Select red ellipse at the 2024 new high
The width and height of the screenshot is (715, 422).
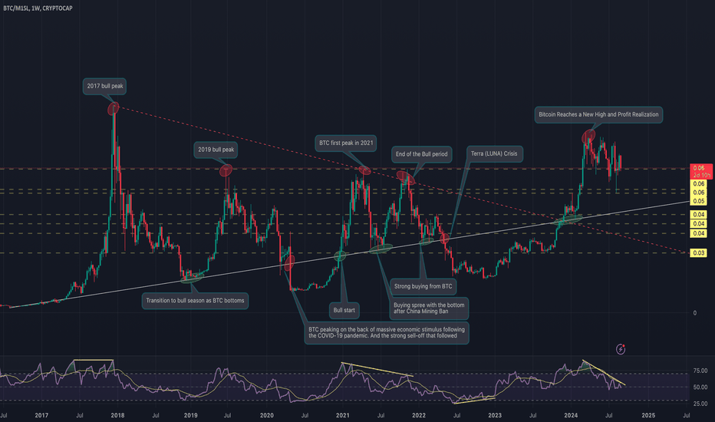(x=588, y=137)
